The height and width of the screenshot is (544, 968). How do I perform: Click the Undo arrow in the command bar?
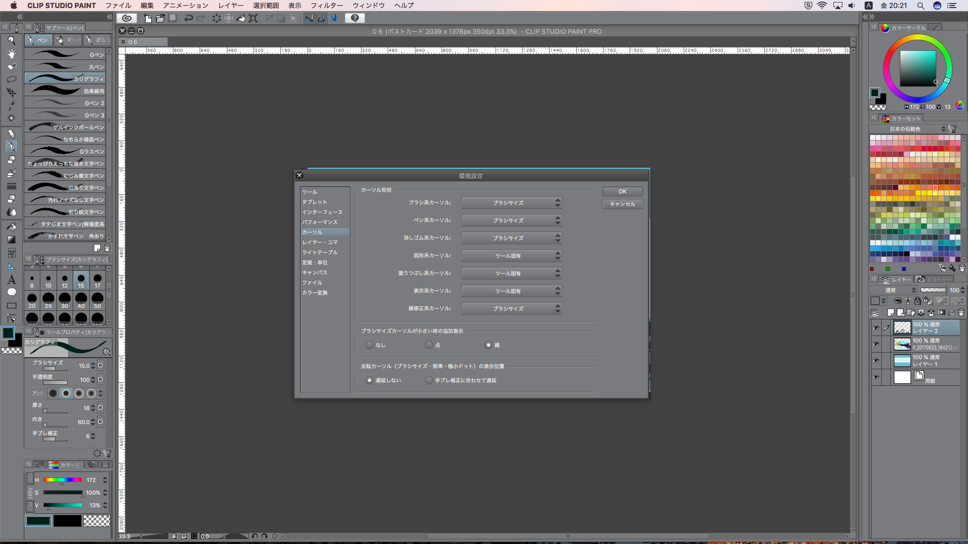(188, 18)
